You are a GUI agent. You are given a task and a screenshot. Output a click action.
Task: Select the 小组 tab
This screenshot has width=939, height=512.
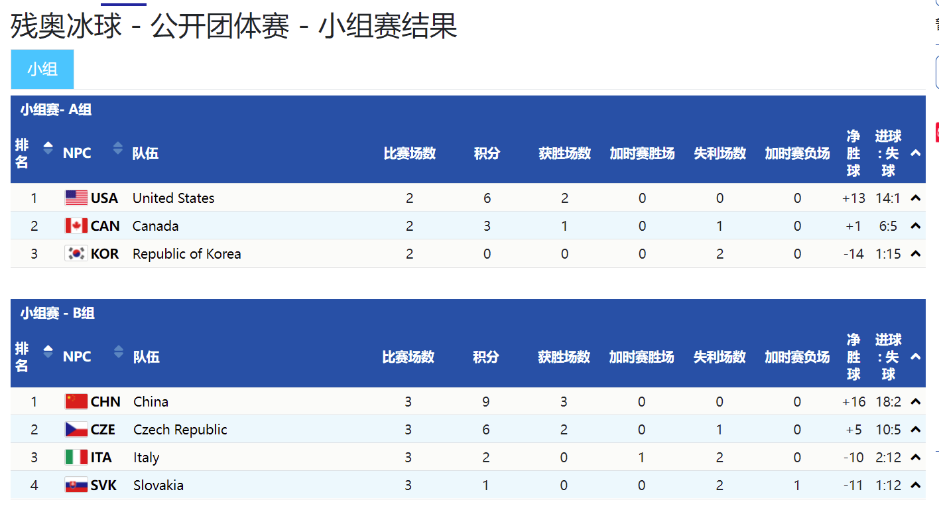tap(42, 69)
